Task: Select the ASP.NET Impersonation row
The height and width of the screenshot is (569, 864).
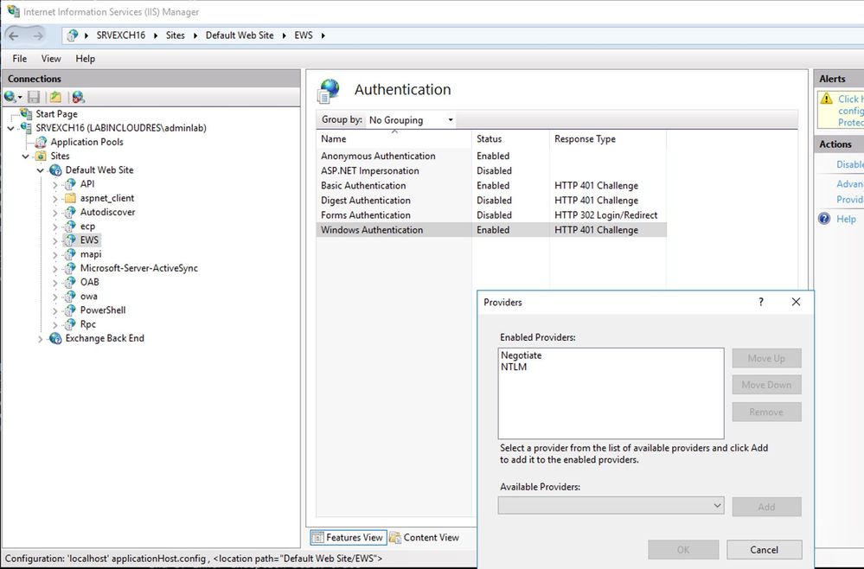Action: [x=491, y=170]
